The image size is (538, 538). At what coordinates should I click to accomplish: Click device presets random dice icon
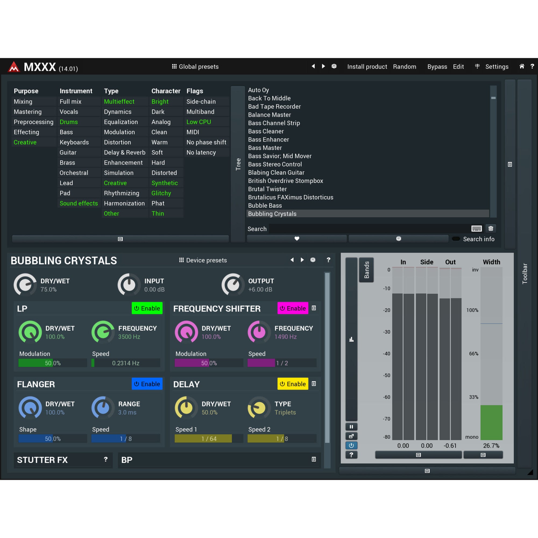[313, 260]
